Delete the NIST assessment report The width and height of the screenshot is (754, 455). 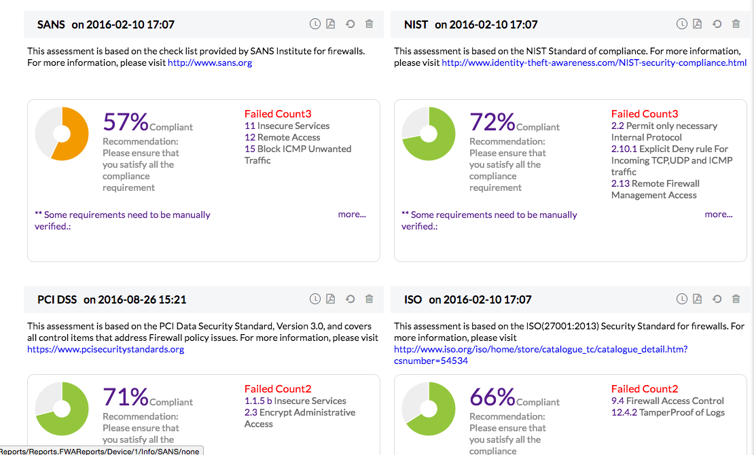(736, 23)
